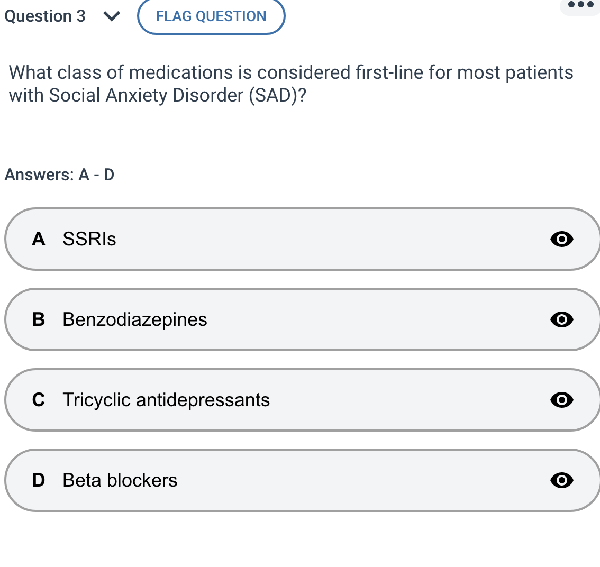Click the Question 3 heading
This screenshot has height=567, width=600.
coord(45,16)
